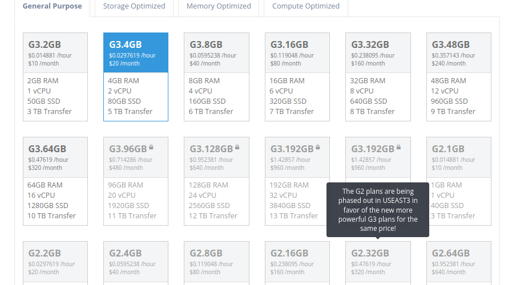Open the Memory Optimized tab
Image resolution: width=508 pixels, height=285 pixels.
pos(219,6)
